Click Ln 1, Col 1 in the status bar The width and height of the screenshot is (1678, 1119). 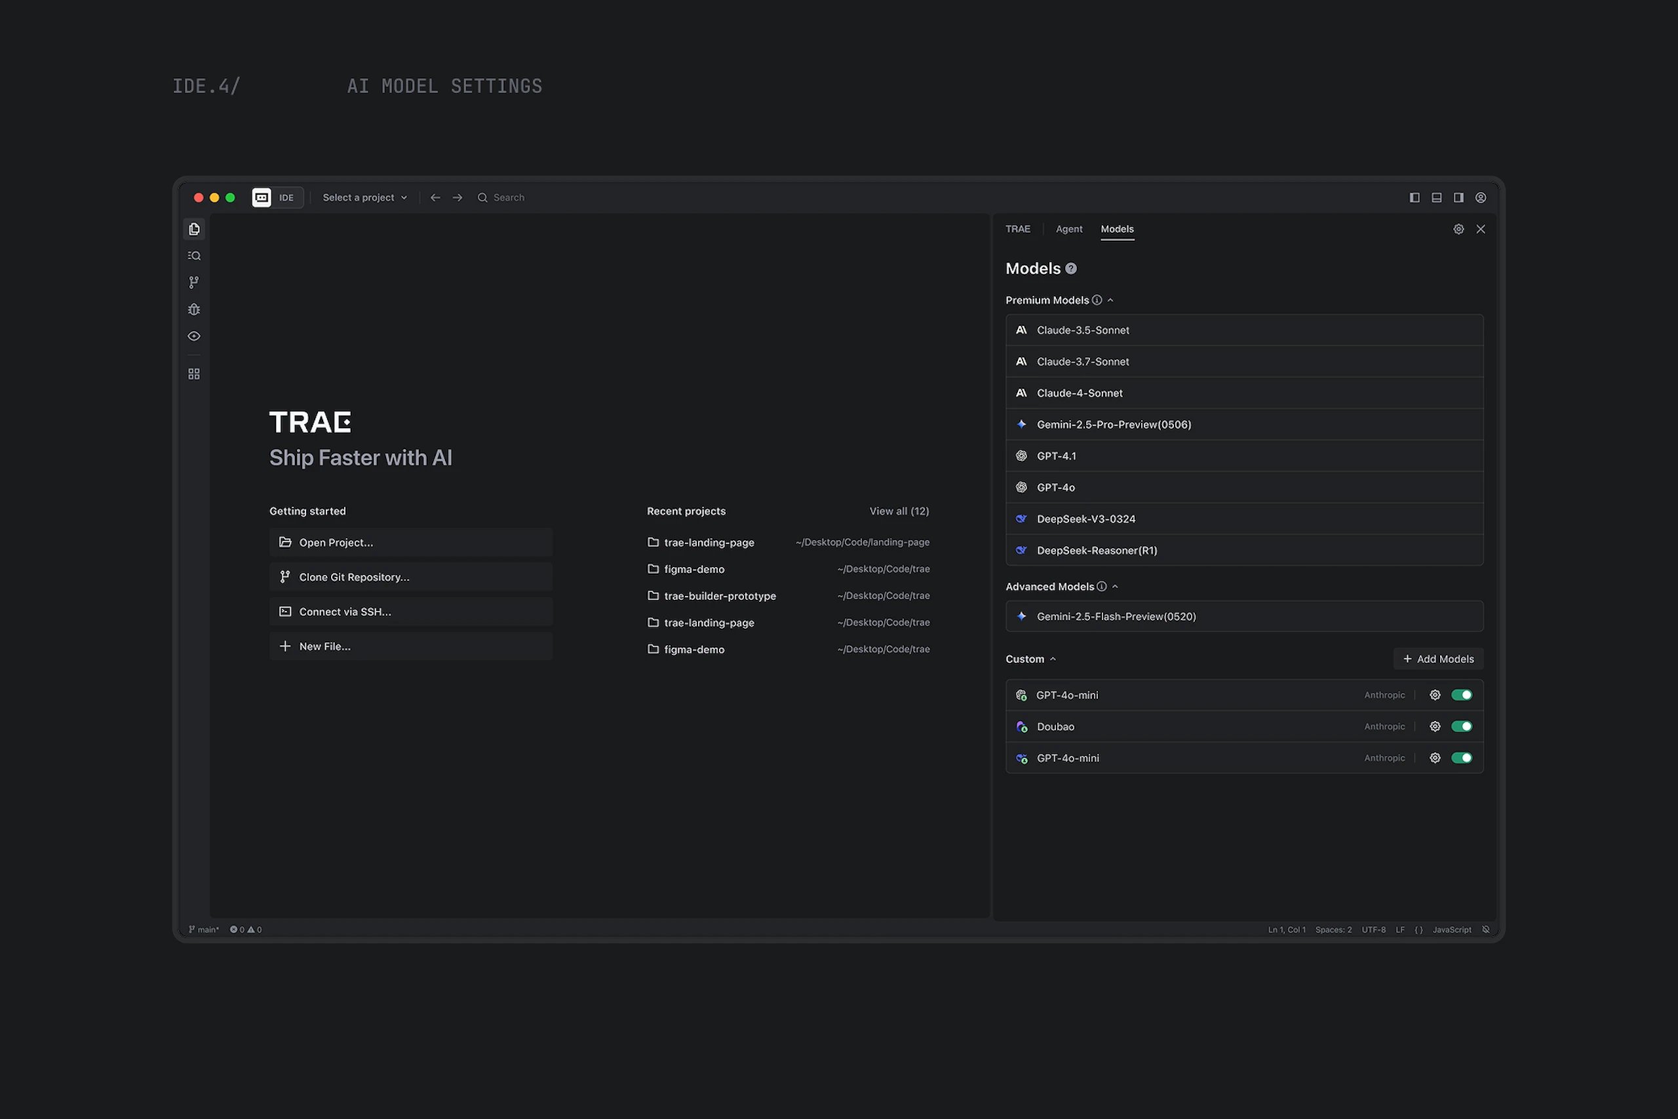1286,930
